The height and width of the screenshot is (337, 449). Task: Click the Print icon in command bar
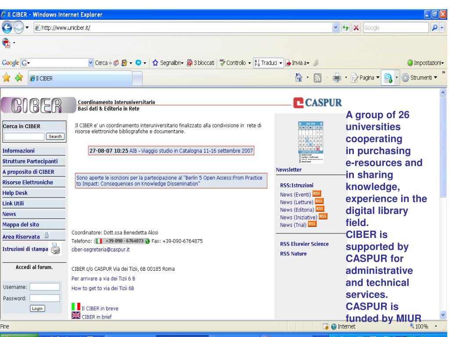point(337,78)
